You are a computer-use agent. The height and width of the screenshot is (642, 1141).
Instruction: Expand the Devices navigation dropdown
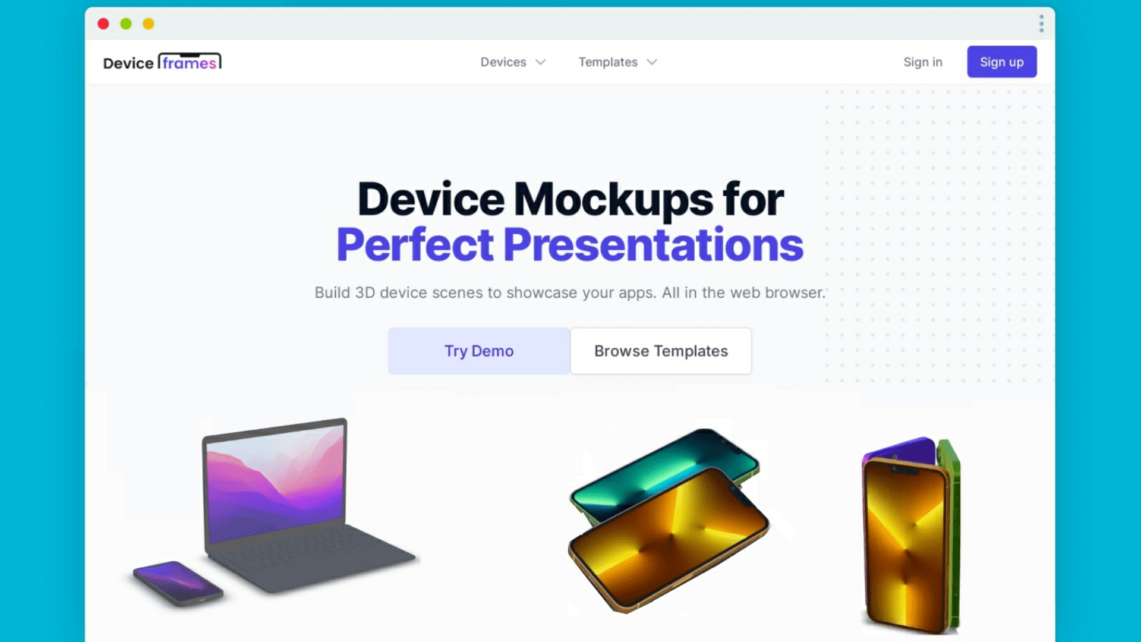[x=512, y=62]
